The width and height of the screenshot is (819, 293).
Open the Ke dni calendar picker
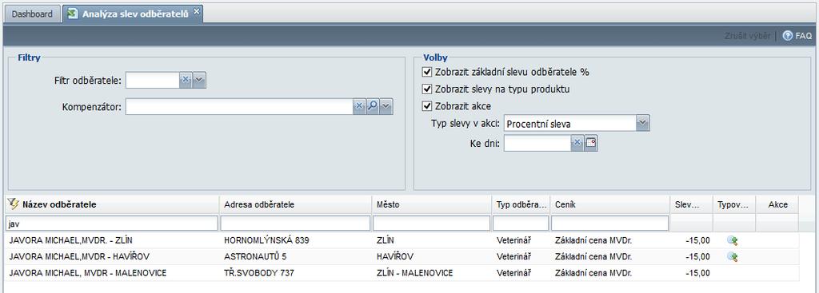591,144
